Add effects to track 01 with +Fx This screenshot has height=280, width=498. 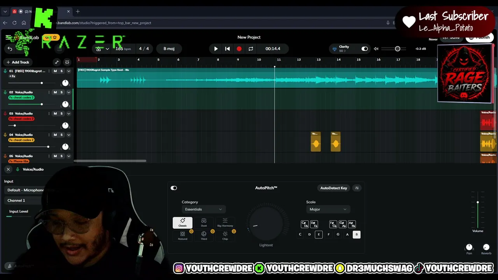(x=12, y=76)
